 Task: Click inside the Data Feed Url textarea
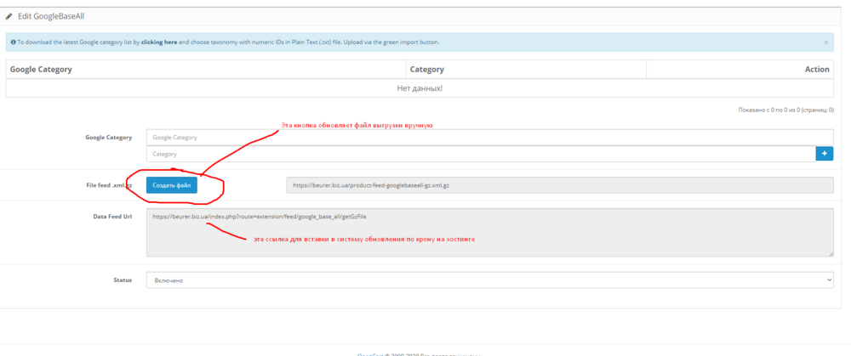489,232
